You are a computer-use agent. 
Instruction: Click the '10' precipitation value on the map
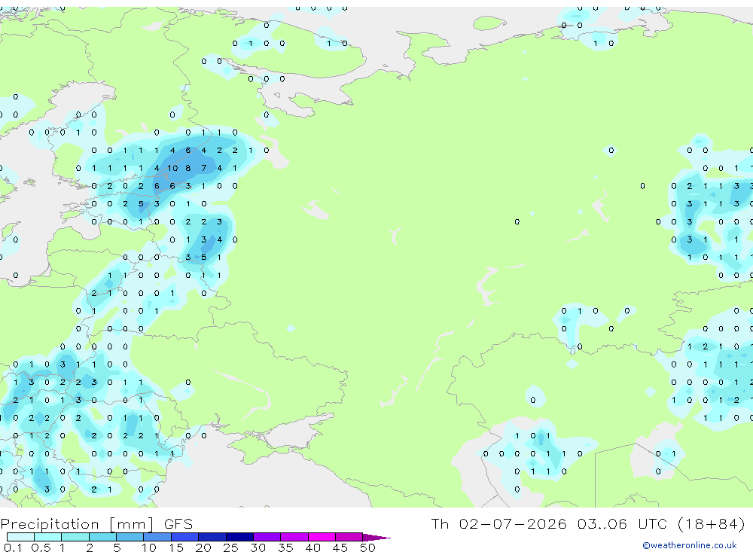pyautogui.click(x=172, y=168)
